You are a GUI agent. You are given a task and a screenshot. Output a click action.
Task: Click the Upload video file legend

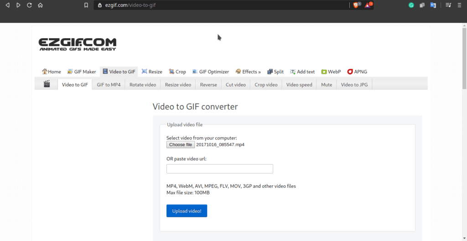tap(185, 125)
